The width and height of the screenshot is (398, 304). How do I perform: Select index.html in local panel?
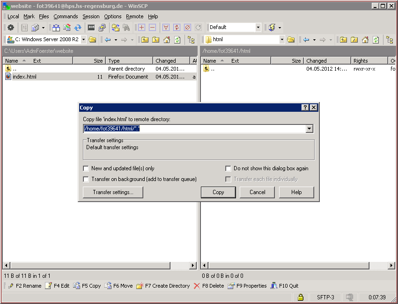tap(24, 77)
